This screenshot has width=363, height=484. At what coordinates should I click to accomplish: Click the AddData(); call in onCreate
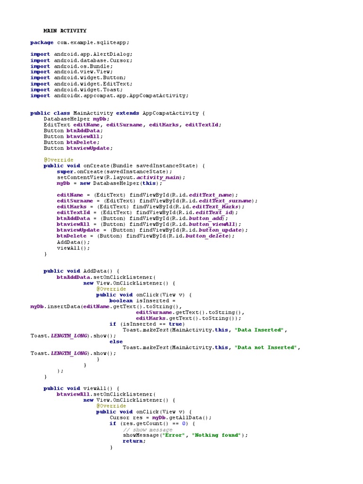tap(73, 242)
